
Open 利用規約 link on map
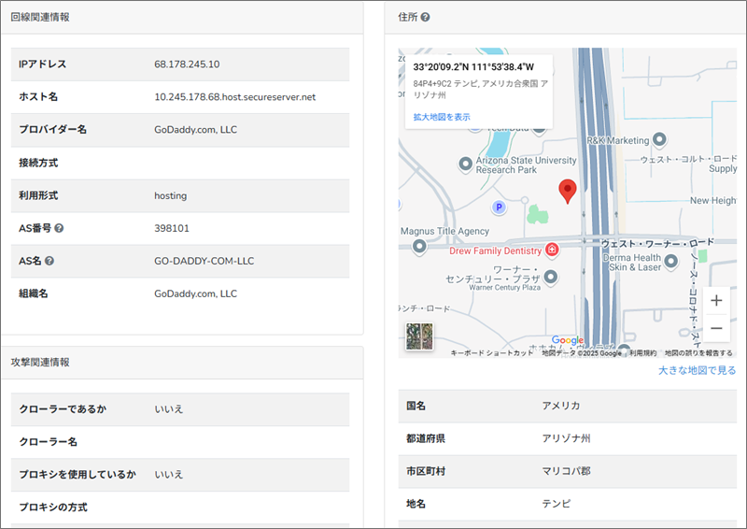coord(642,353)
